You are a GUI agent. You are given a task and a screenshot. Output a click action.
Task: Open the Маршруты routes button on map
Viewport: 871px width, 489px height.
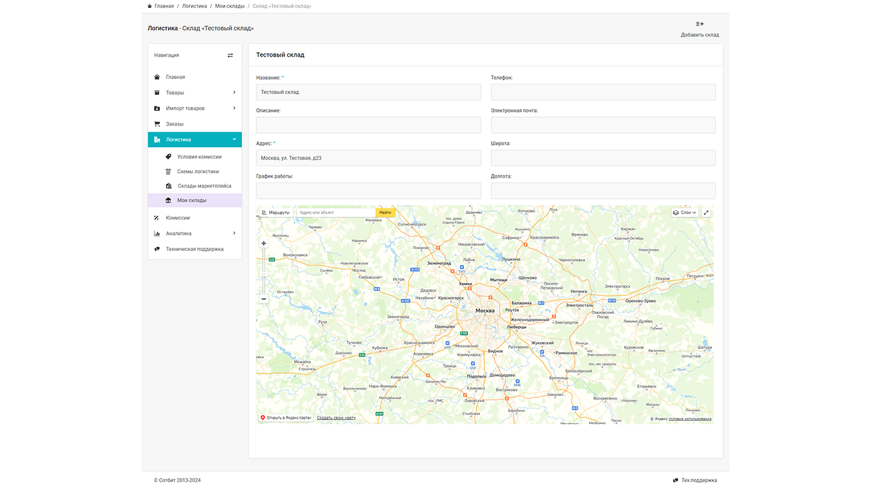point(276,213)
